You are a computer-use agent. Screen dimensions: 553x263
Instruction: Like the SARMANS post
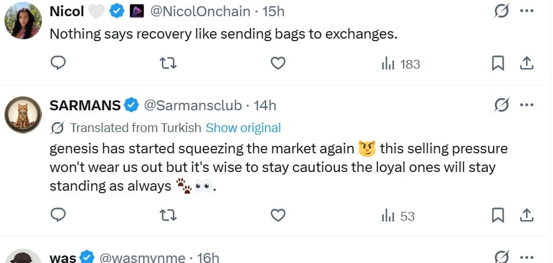click(x=278, y=216)
